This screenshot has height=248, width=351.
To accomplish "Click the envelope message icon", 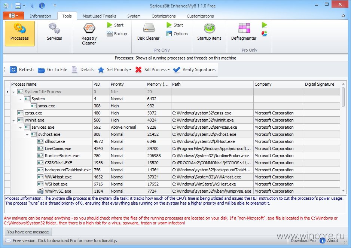I will (8, 241).
